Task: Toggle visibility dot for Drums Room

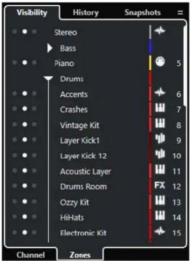Action: click(25, 186)
